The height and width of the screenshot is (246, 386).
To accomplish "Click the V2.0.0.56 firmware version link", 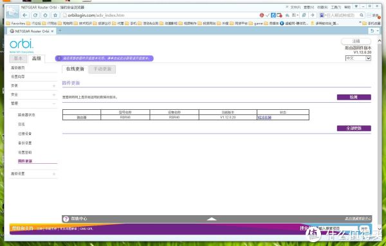I will (x=264, y=118).
